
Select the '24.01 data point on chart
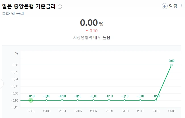point(156,100)
